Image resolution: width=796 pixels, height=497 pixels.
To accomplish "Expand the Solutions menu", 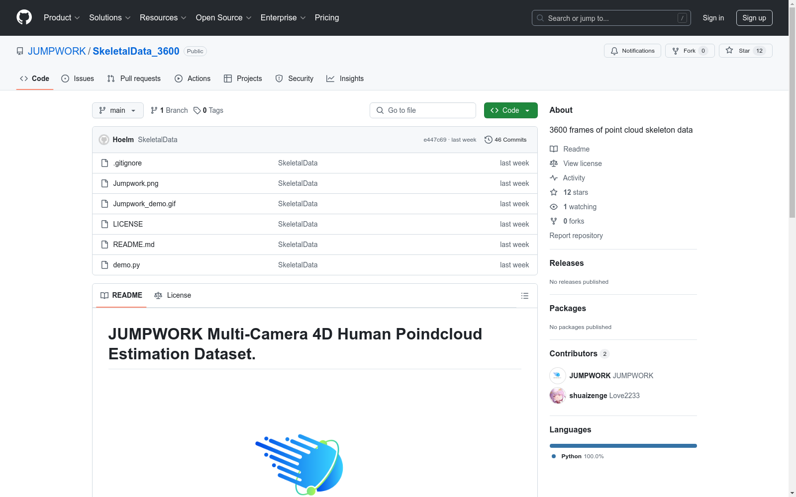I will [x=110, y=17].
